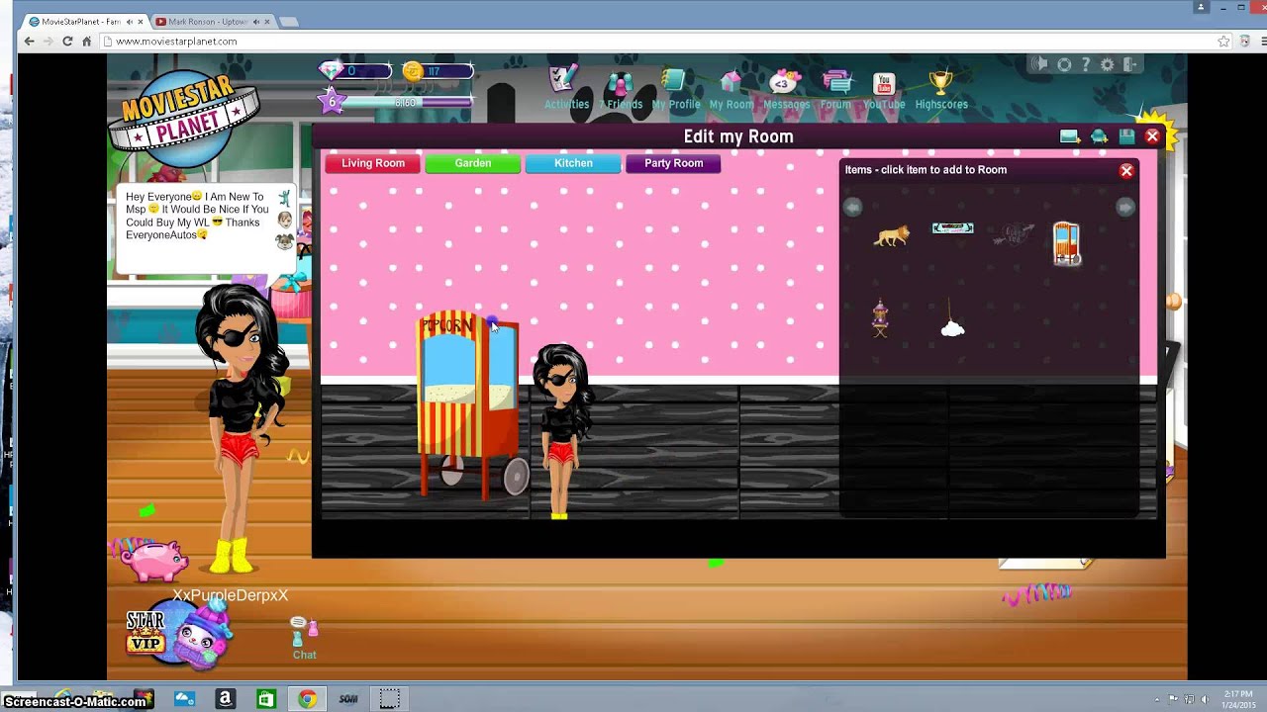Save room with floppy disk icon
Screen dimensions: 1267x712
1126,136
